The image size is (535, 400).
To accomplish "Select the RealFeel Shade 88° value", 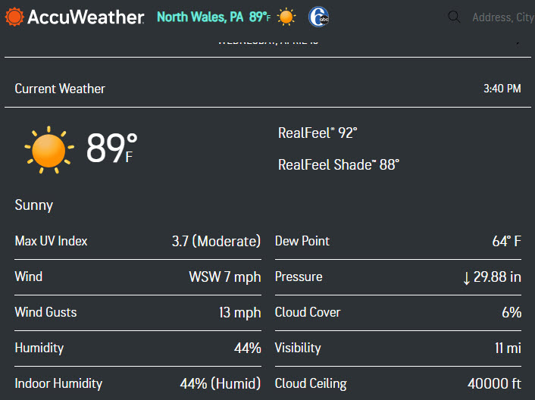I will pyautogui.click(x=338, y=164).
